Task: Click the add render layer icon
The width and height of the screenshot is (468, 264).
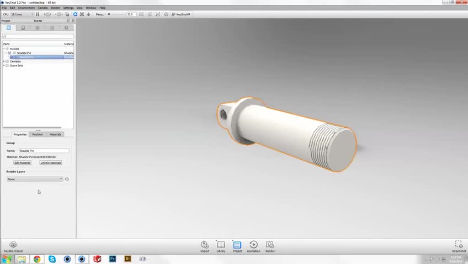Action: point(67,179)
